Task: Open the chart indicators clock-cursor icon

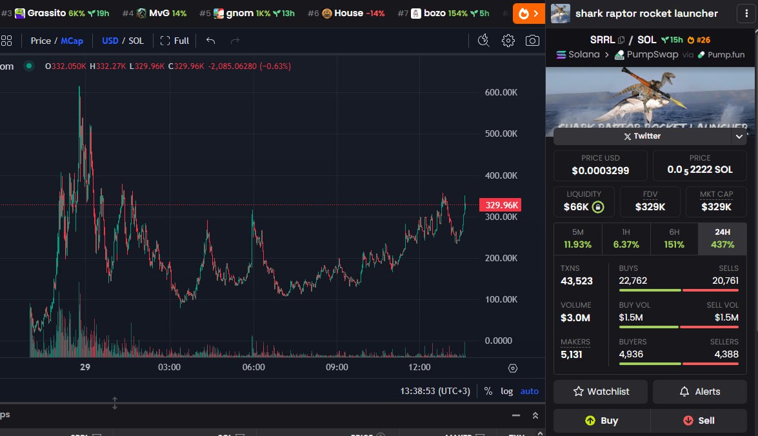Action: 483,41
